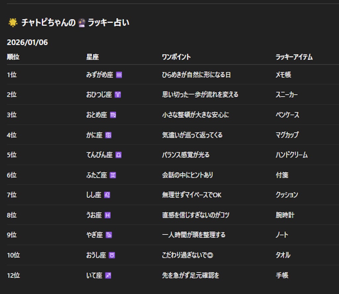The width and height of the screenshot is (339, 294).
Task: Click the Taurus symbol beside おうし座
Action: pyautogui.click(x=111, y=255)
